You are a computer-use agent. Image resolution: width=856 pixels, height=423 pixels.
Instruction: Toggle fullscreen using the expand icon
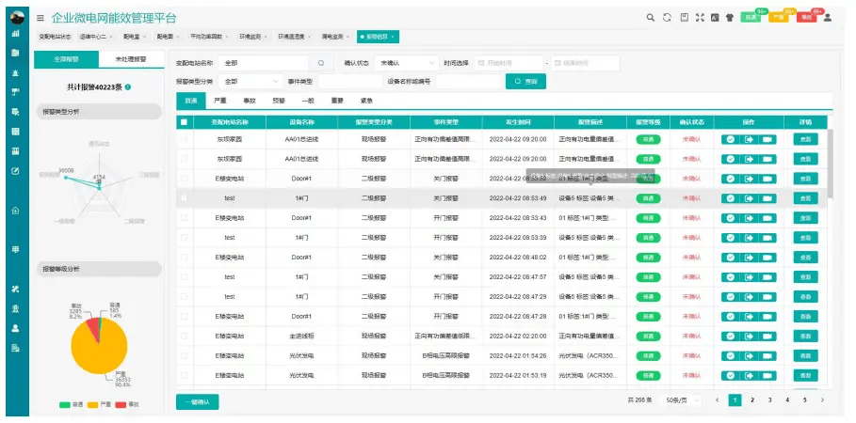[700, 17]
